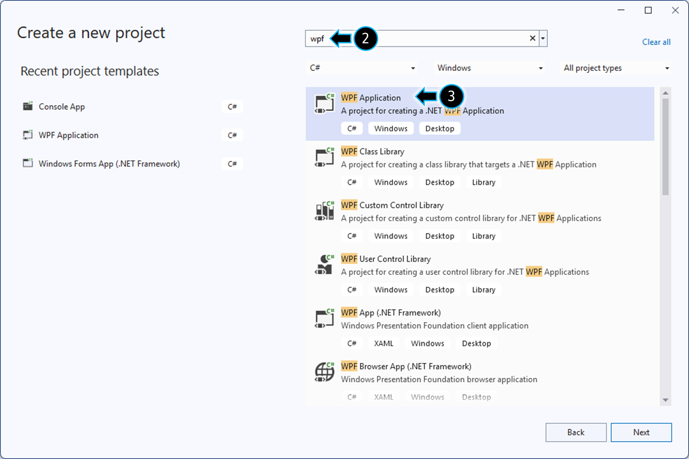Click 'Windows Presentation Foundation client application' description
The height and width of the screenshot is (459, 689).
tap(435, 325)
